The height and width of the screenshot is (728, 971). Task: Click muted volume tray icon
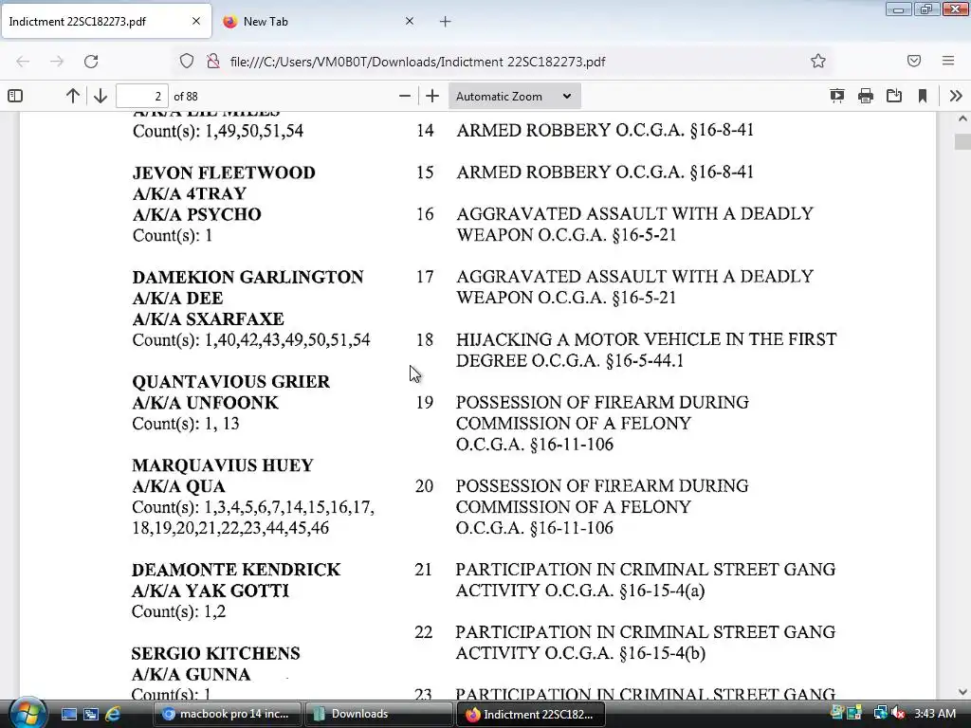pos(897,714)
